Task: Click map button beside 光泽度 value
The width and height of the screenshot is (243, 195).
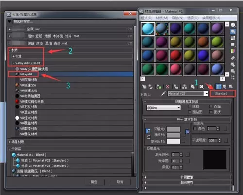Action: point(188,161)
